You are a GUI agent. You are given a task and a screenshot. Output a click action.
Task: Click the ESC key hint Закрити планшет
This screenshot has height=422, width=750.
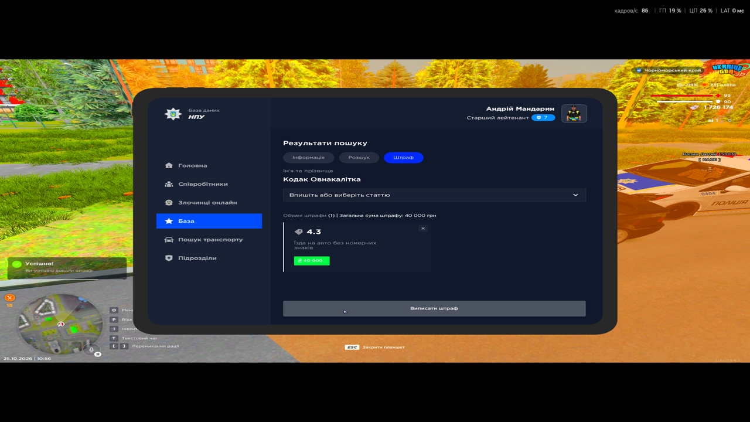click(x=352, y=347)
